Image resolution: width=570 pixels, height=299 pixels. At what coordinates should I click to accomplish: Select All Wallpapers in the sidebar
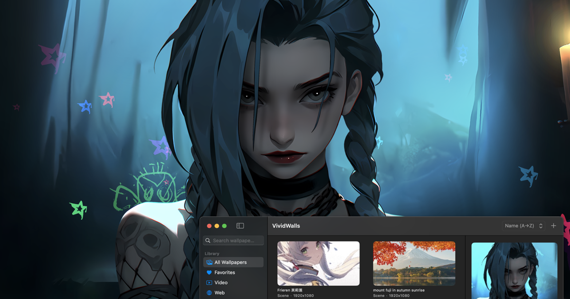point(233,262)
